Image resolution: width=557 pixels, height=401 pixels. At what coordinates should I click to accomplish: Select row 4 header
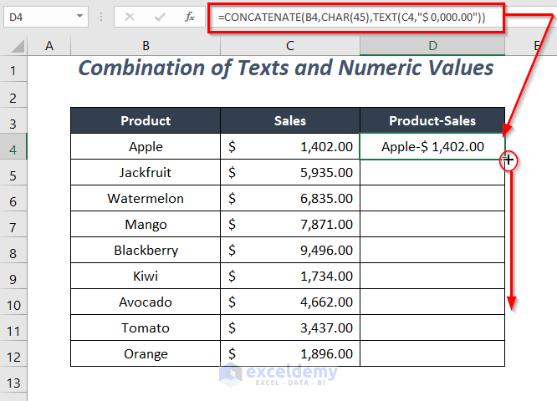point(13,147)
